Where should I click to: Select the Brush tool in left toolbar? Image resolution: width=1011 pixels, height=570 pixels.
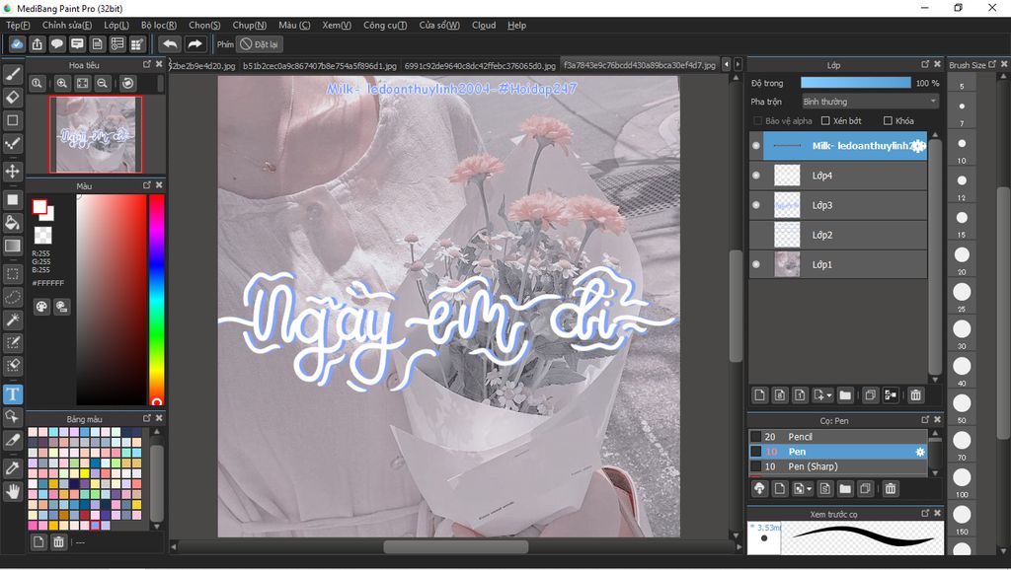pos(12,75)
